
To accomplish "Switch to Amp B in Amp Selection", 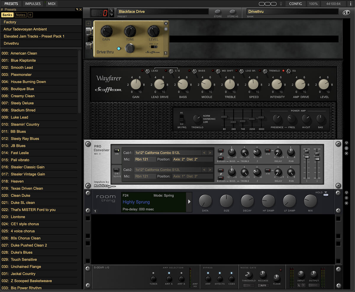I will [181, 278].
